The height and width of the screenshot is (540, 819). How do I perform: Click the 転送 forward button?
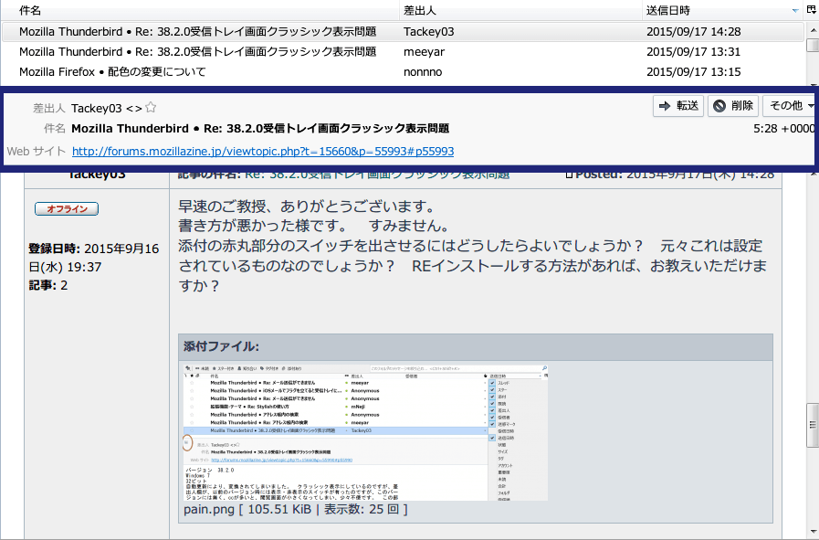click(x=678, y=106)
